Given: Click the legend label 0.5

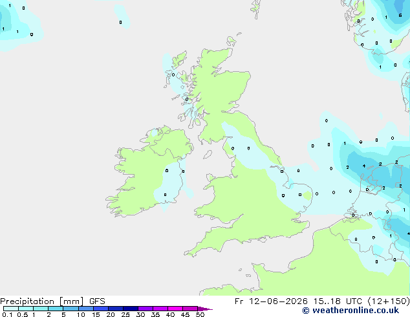Looking at the screenshot, I should tap(23, 314).
